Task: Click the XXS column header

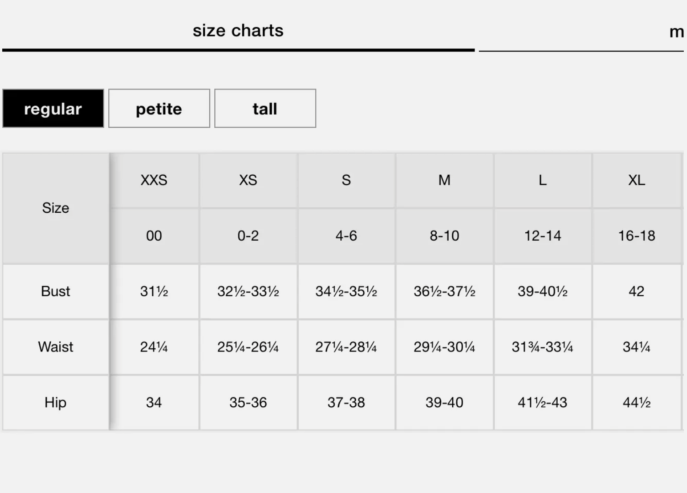Action: 154,180
